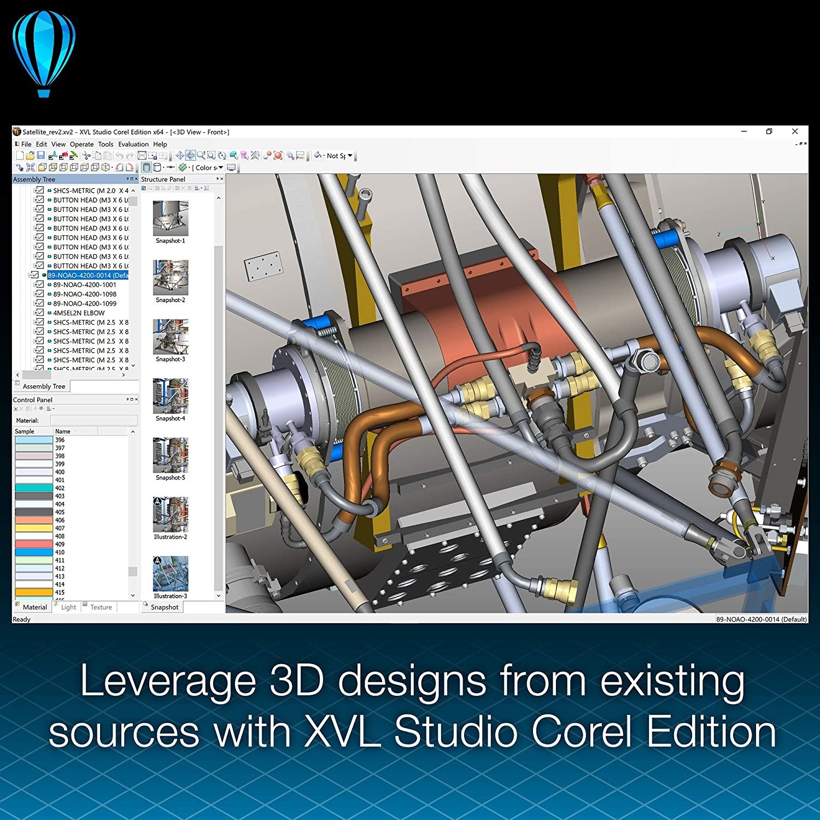
Task: Click the red sphere render icon
Action: point(278,156)
